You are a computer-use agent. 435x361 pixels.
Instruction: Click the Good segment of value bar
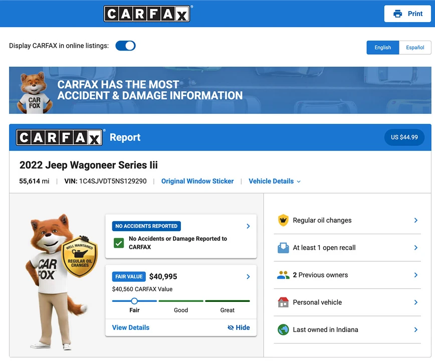click(181, 301)
